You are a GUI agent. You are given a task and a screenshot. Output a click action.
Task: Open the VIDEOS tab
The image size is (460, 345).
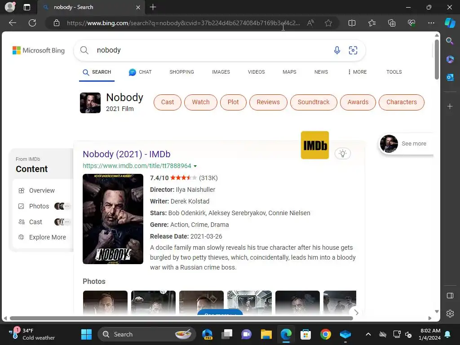click(256, 72)
